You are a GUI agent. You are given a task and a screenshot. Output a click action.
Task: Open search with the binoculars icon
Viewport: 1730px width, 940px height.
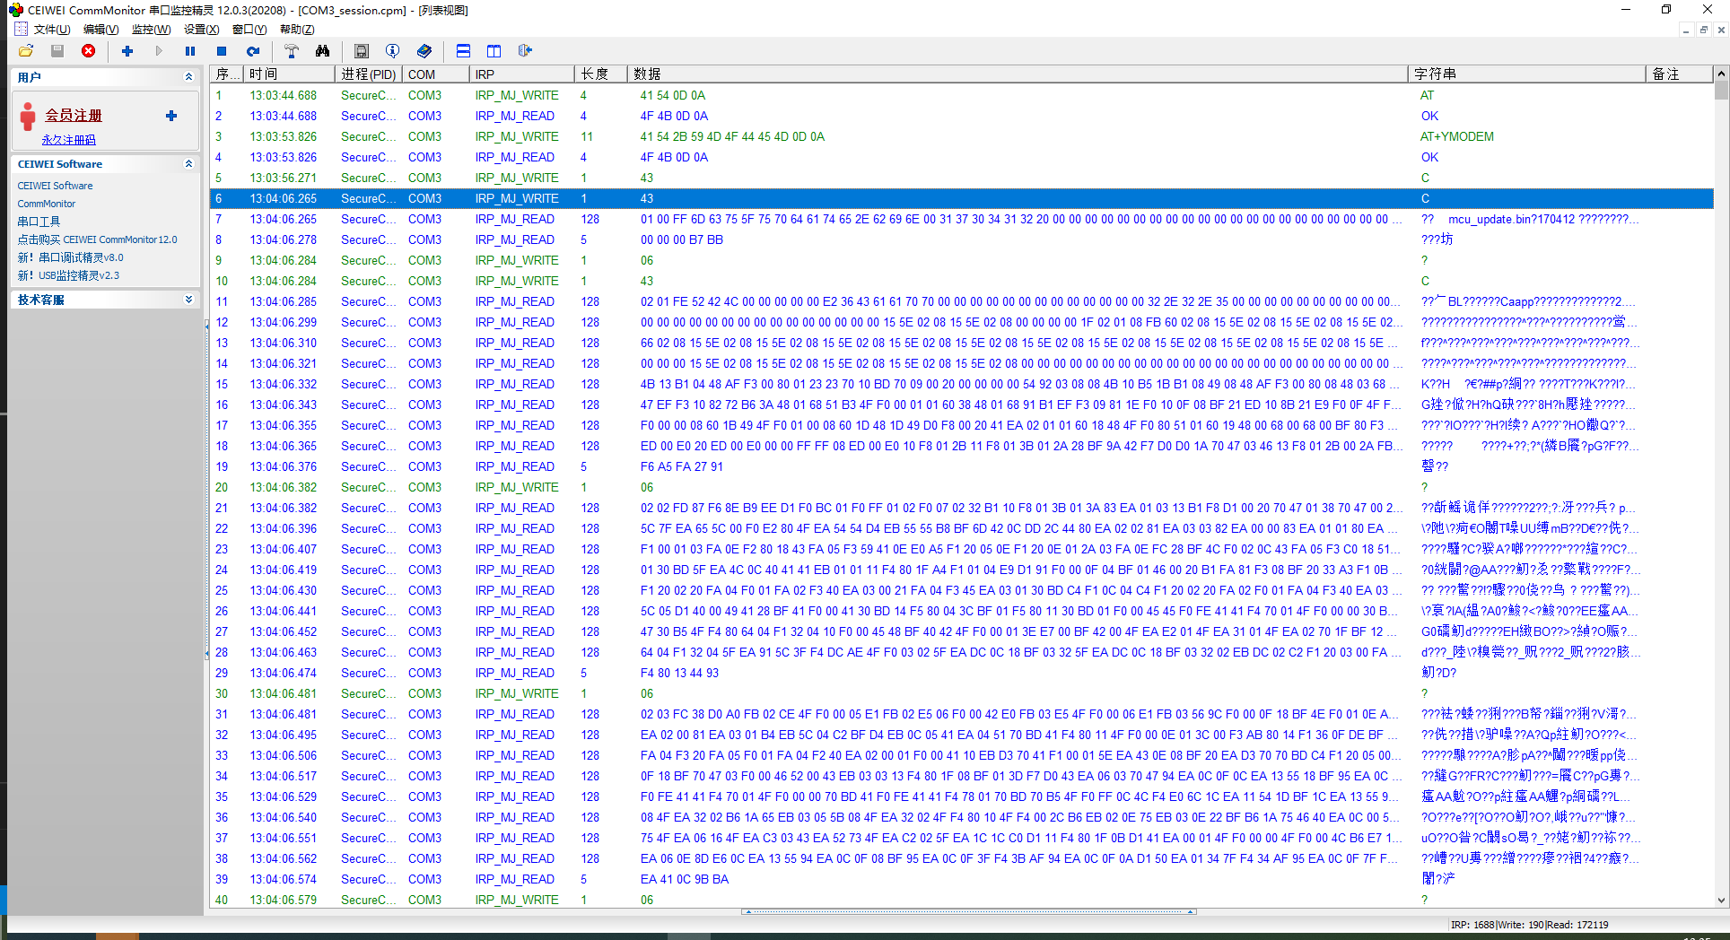pyautogui.click(x=322, y=51)
